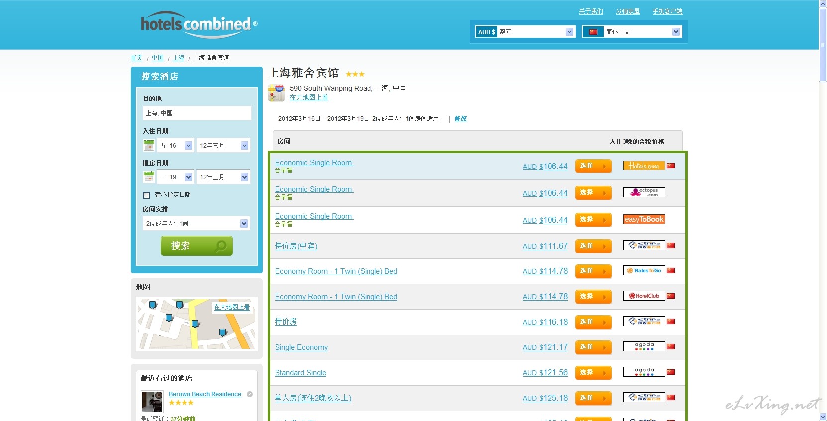The width and height of the screenshot is (827, 421).
Task: Click Economy Room link in RatesToGo row
Action: pos(336,271)
